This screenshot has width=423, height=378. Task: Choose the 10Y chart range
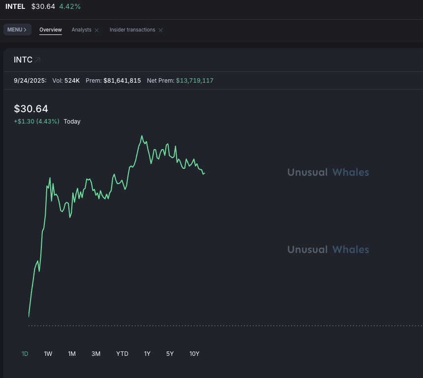point(194,354)
